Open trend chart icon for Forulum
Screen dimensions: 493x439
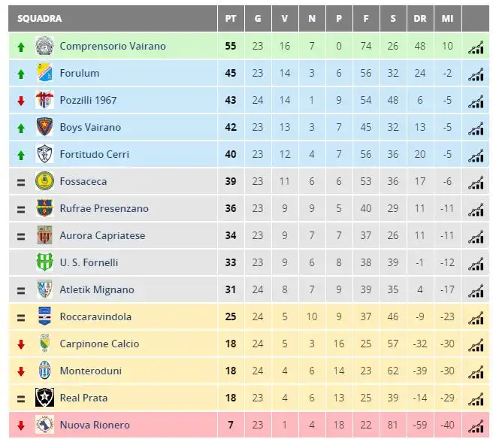pyautogui.click(x=476, y=74)
